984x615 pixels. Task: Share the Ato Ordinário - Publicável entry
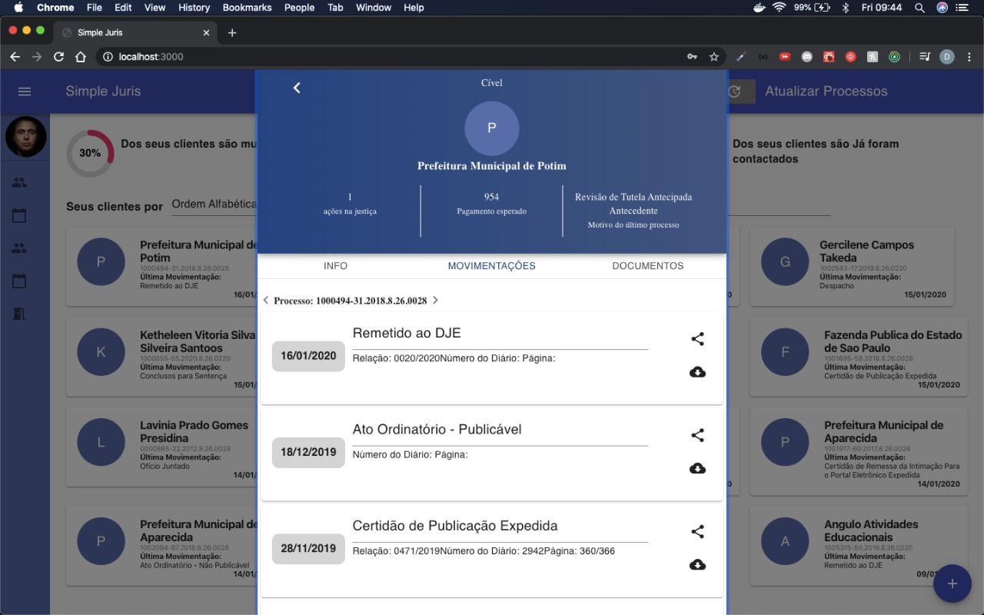point(697,435)
